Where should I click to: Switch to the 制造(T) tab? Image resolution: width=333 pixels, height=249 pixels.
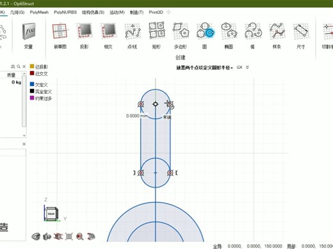[136, 12]
